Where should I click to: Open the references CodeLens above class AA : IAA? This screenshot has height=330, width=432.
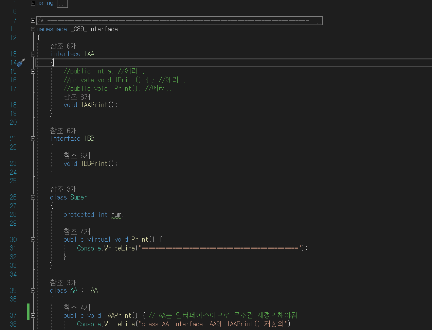coord(63,282)
